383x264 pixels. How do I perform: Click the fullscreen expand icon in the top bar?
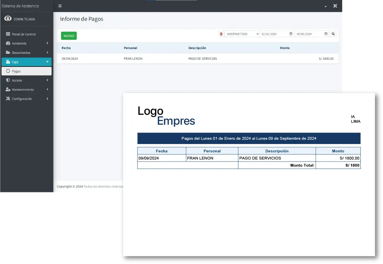tap(335, 6)
